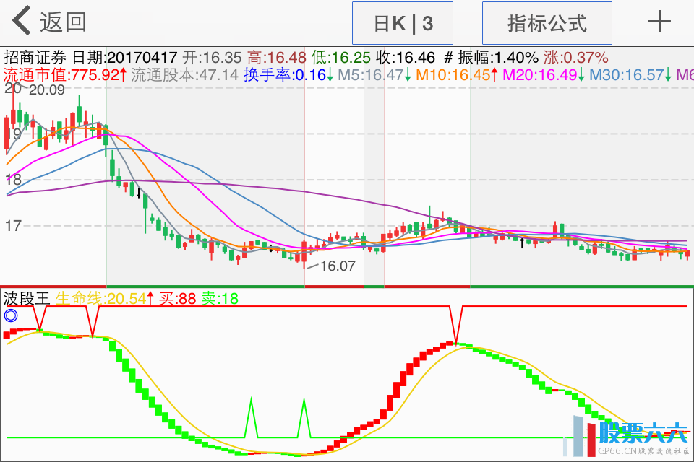
Task: Click the 买:88 buy value
Action: point(177,298)
